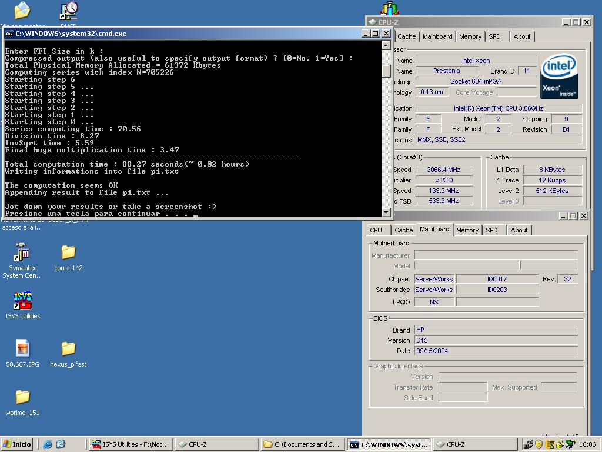
Task: Click the yellow security alert shield tray icon
Action: tap(539, 444)
